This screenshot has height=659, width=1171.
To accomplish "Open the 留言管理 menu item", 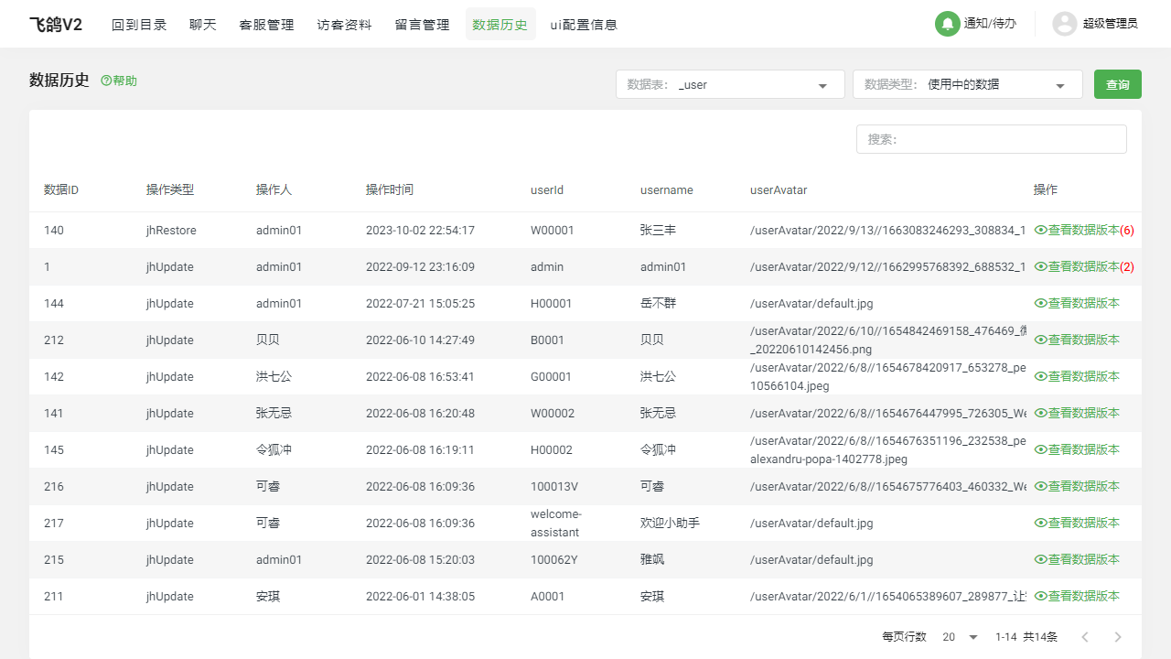I will pos(422,25).
